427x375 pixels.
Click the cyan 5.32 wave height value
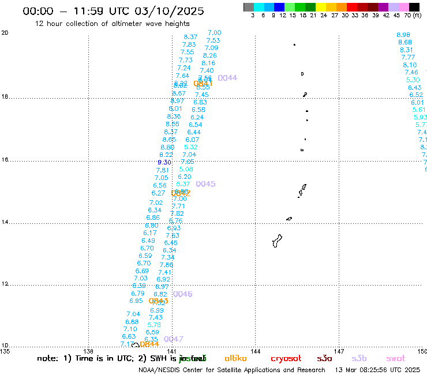[x=191, y=147]
